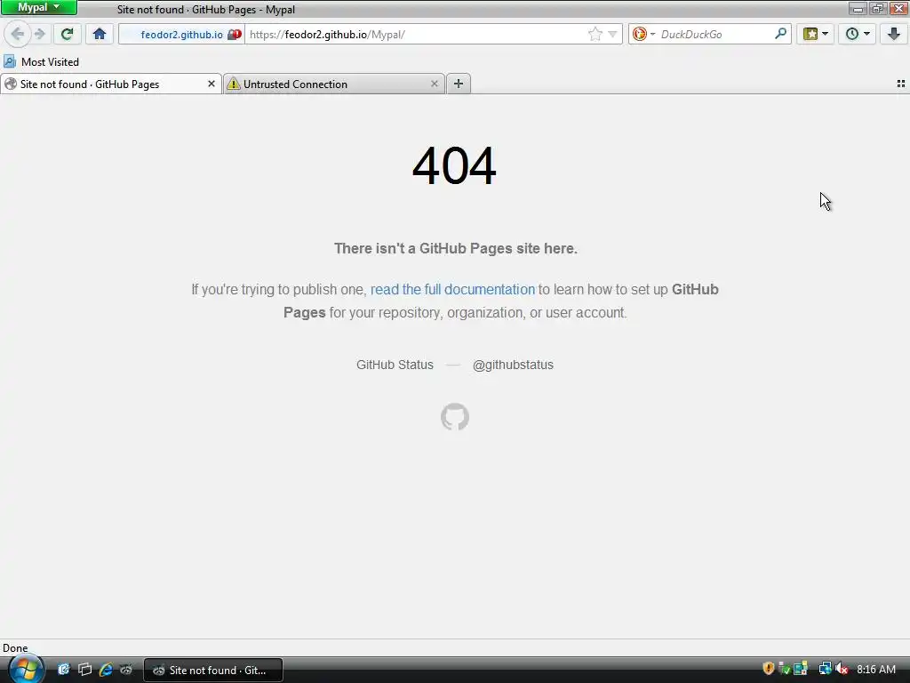Click the green-and-blue tray icon left of the network icon
The image size is (910, 683).
(x=801, y=669)
